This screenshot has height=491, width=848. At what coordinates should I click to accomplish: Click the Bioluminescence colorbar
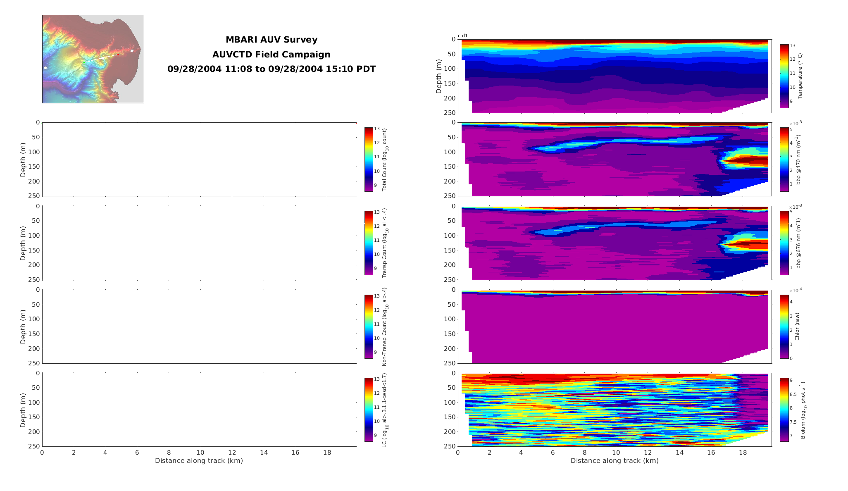tap(784, 410)
